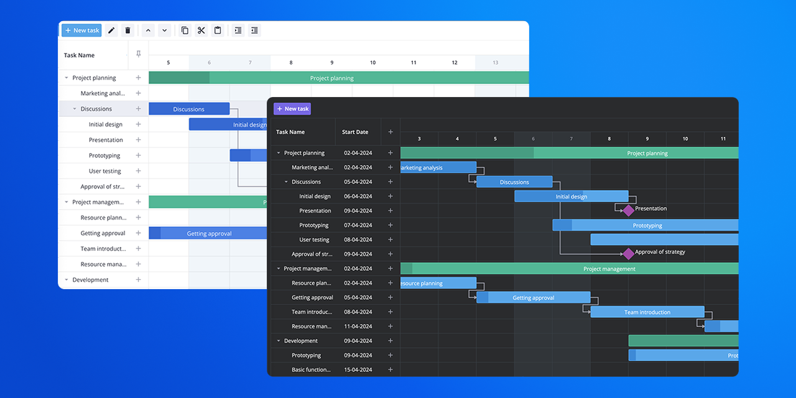Click the Paste task clipboard icon
Viewport: 796px width, 398px height.
(x=218, y=30)
